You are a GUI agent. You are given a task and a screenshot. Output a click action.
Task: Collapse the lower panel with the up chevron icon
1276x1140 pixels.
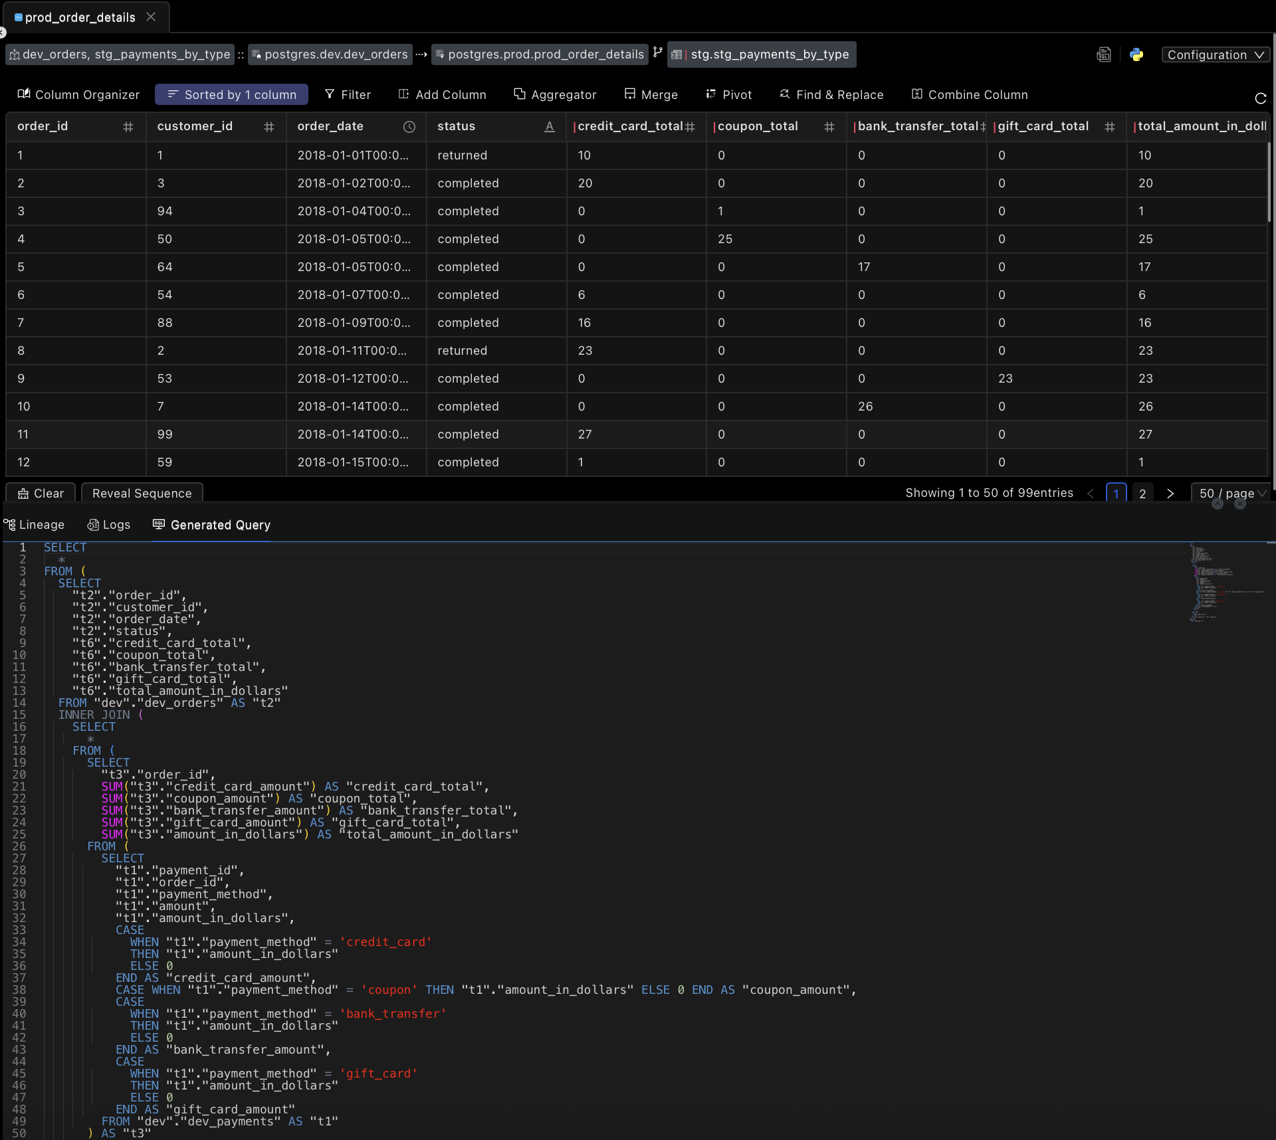1218,504
